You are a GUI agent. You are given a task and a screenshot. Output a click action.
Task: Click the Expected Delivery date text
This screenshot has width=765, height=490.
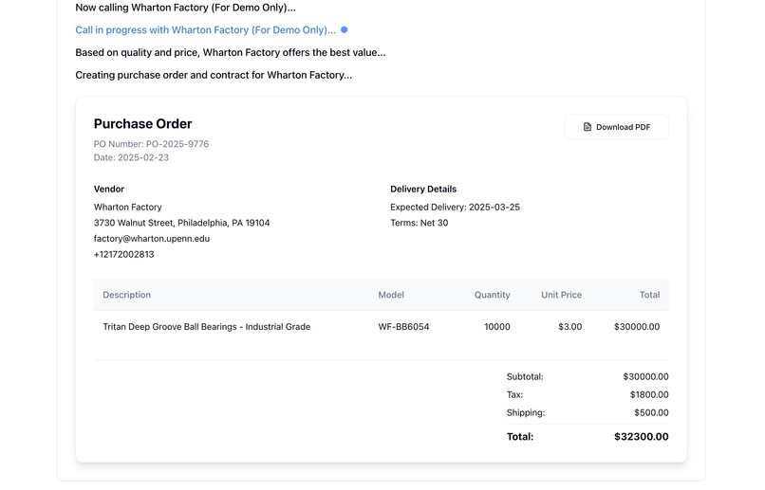point(455,207)
